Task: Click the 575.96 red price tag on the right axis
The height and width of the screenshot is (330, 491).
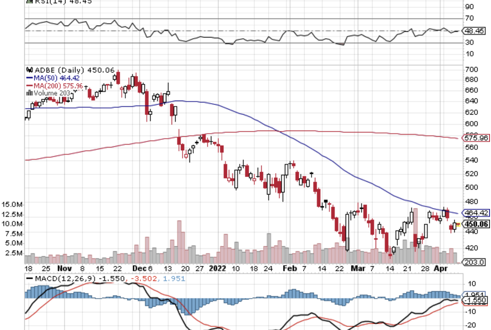Action: [475, 138]
